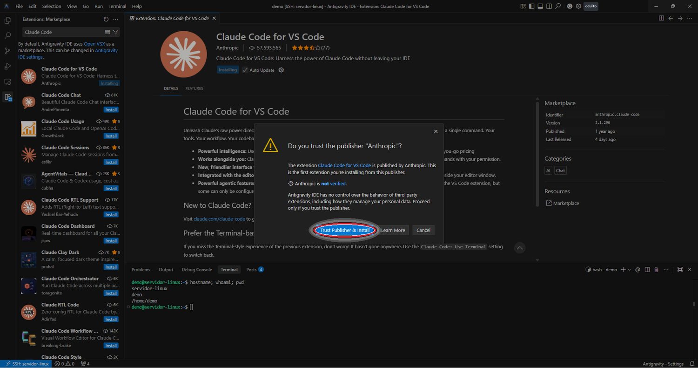Open the new terminal profile dropdown arrow

coord(629,270)
